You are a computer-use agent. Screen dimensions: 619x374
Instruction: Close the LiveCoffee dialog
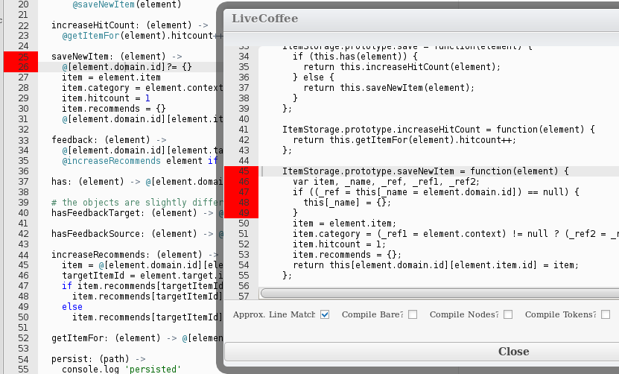pos(513,352)
